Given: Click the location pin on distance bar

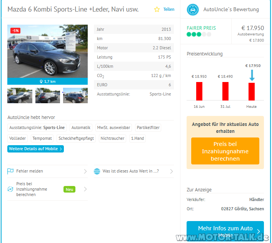Looking at the screenshot, I should (x=42, y=81).
